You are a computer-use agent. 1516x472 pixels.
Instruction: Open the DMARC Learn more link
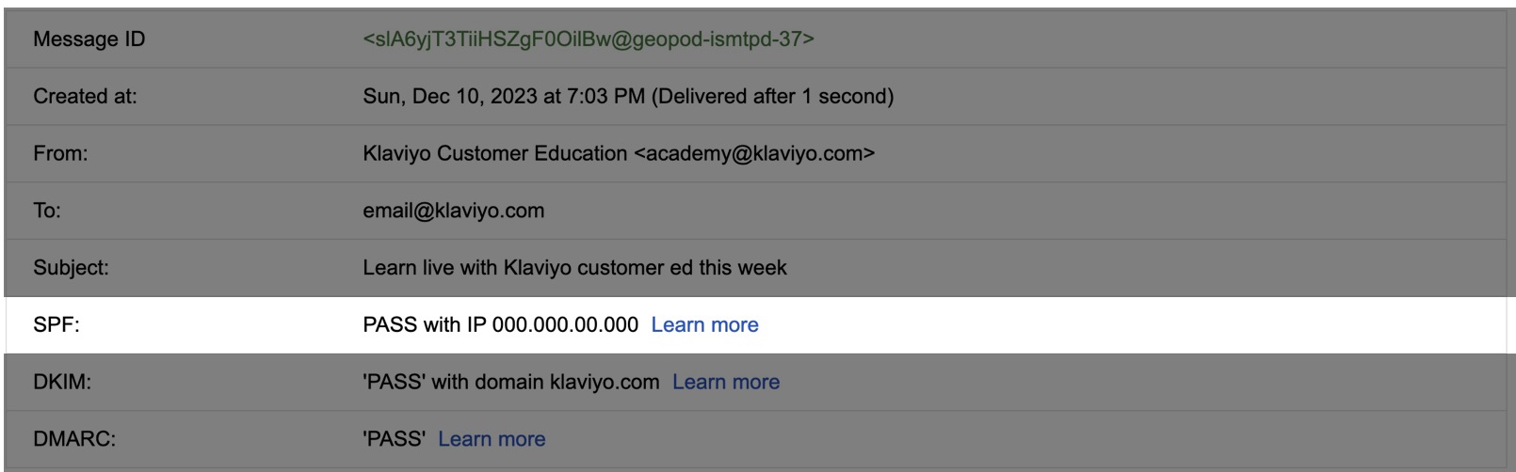[492, 439]
